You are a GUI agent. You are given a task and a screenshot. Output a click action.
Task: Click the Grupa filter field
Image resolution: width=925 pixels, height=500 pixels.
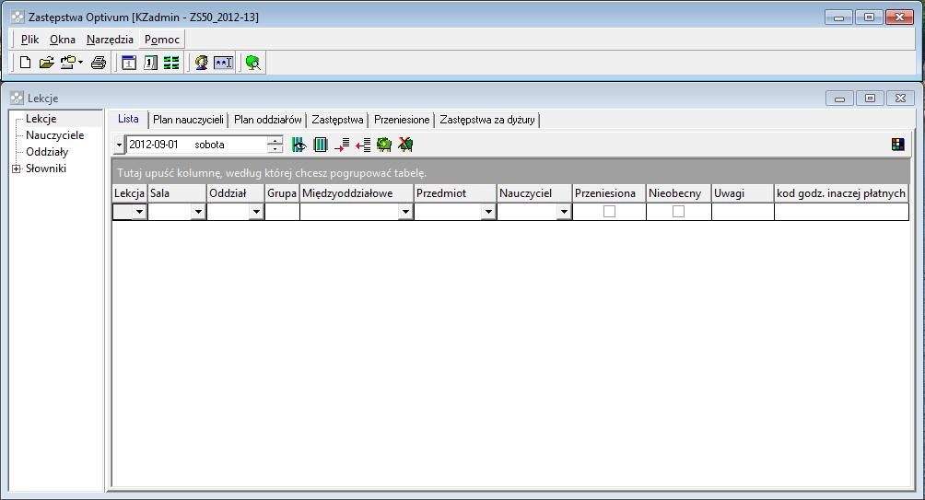[282, 212]
